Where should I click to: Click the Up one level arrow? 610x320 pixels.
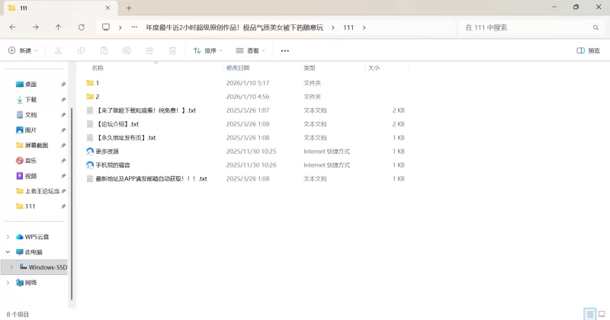pos(59,27)
